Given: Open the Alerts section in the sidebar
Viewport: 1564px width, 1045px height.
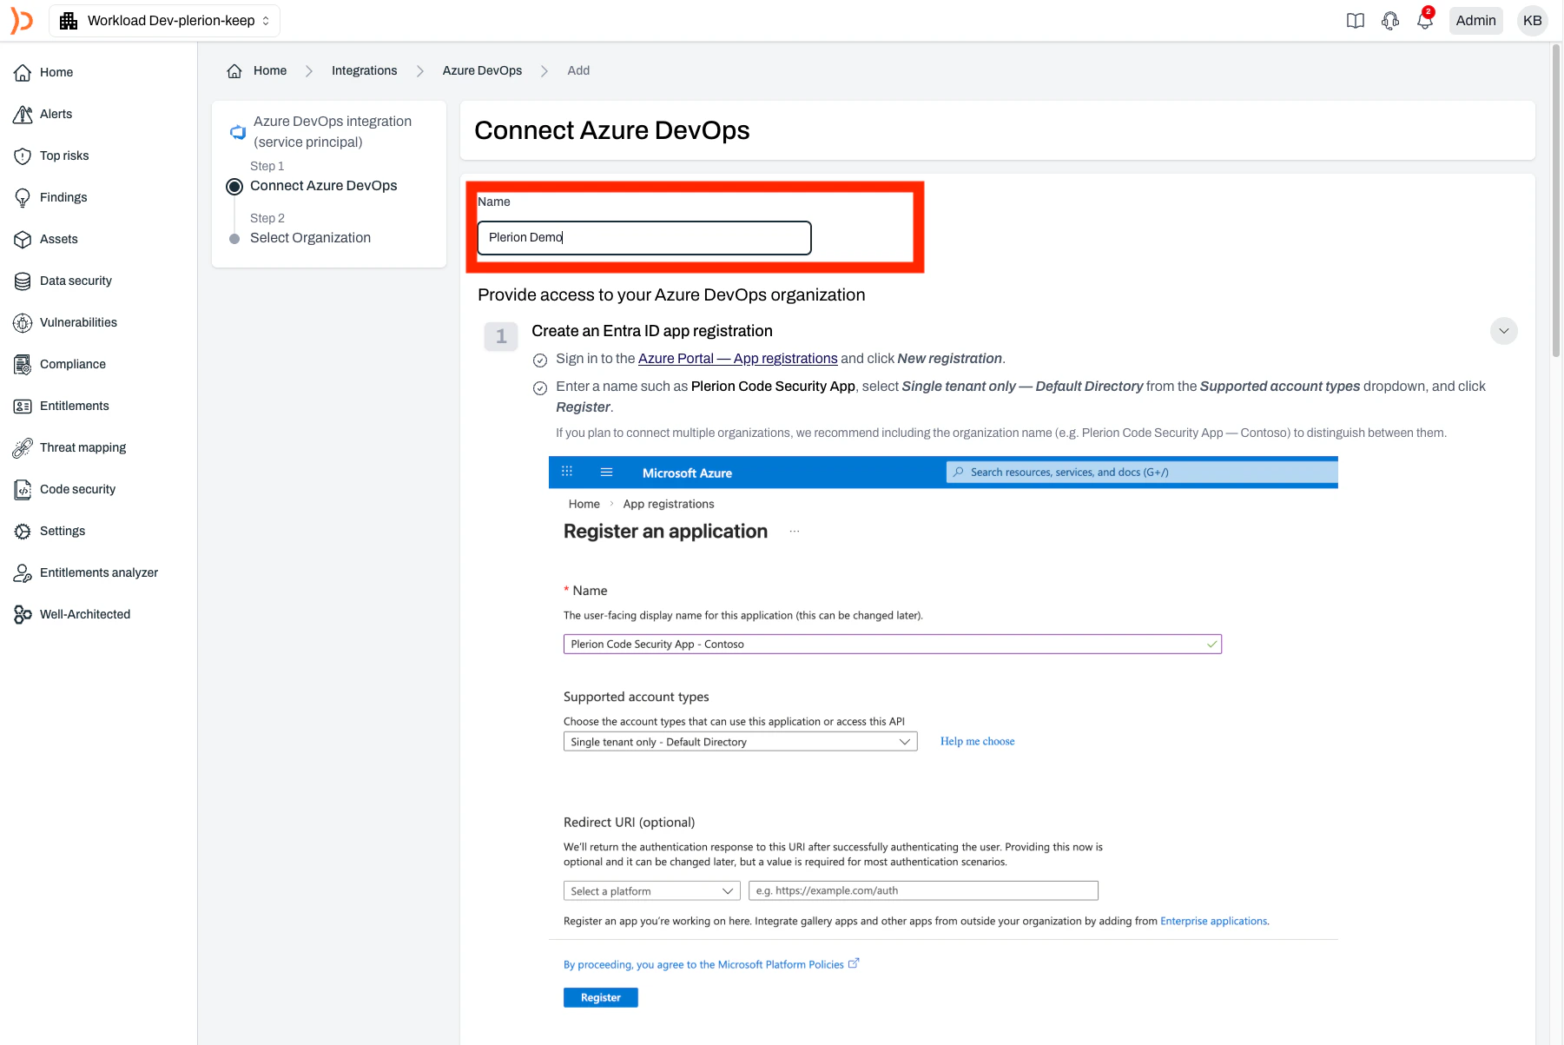Looking at the screenshot, I should pos(56,114).
